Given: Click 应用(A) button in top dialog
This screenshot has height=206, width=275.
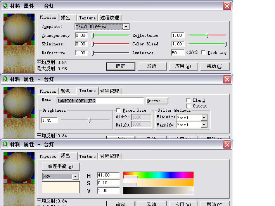Looking at the screenshot, I should tap(183, 66).
